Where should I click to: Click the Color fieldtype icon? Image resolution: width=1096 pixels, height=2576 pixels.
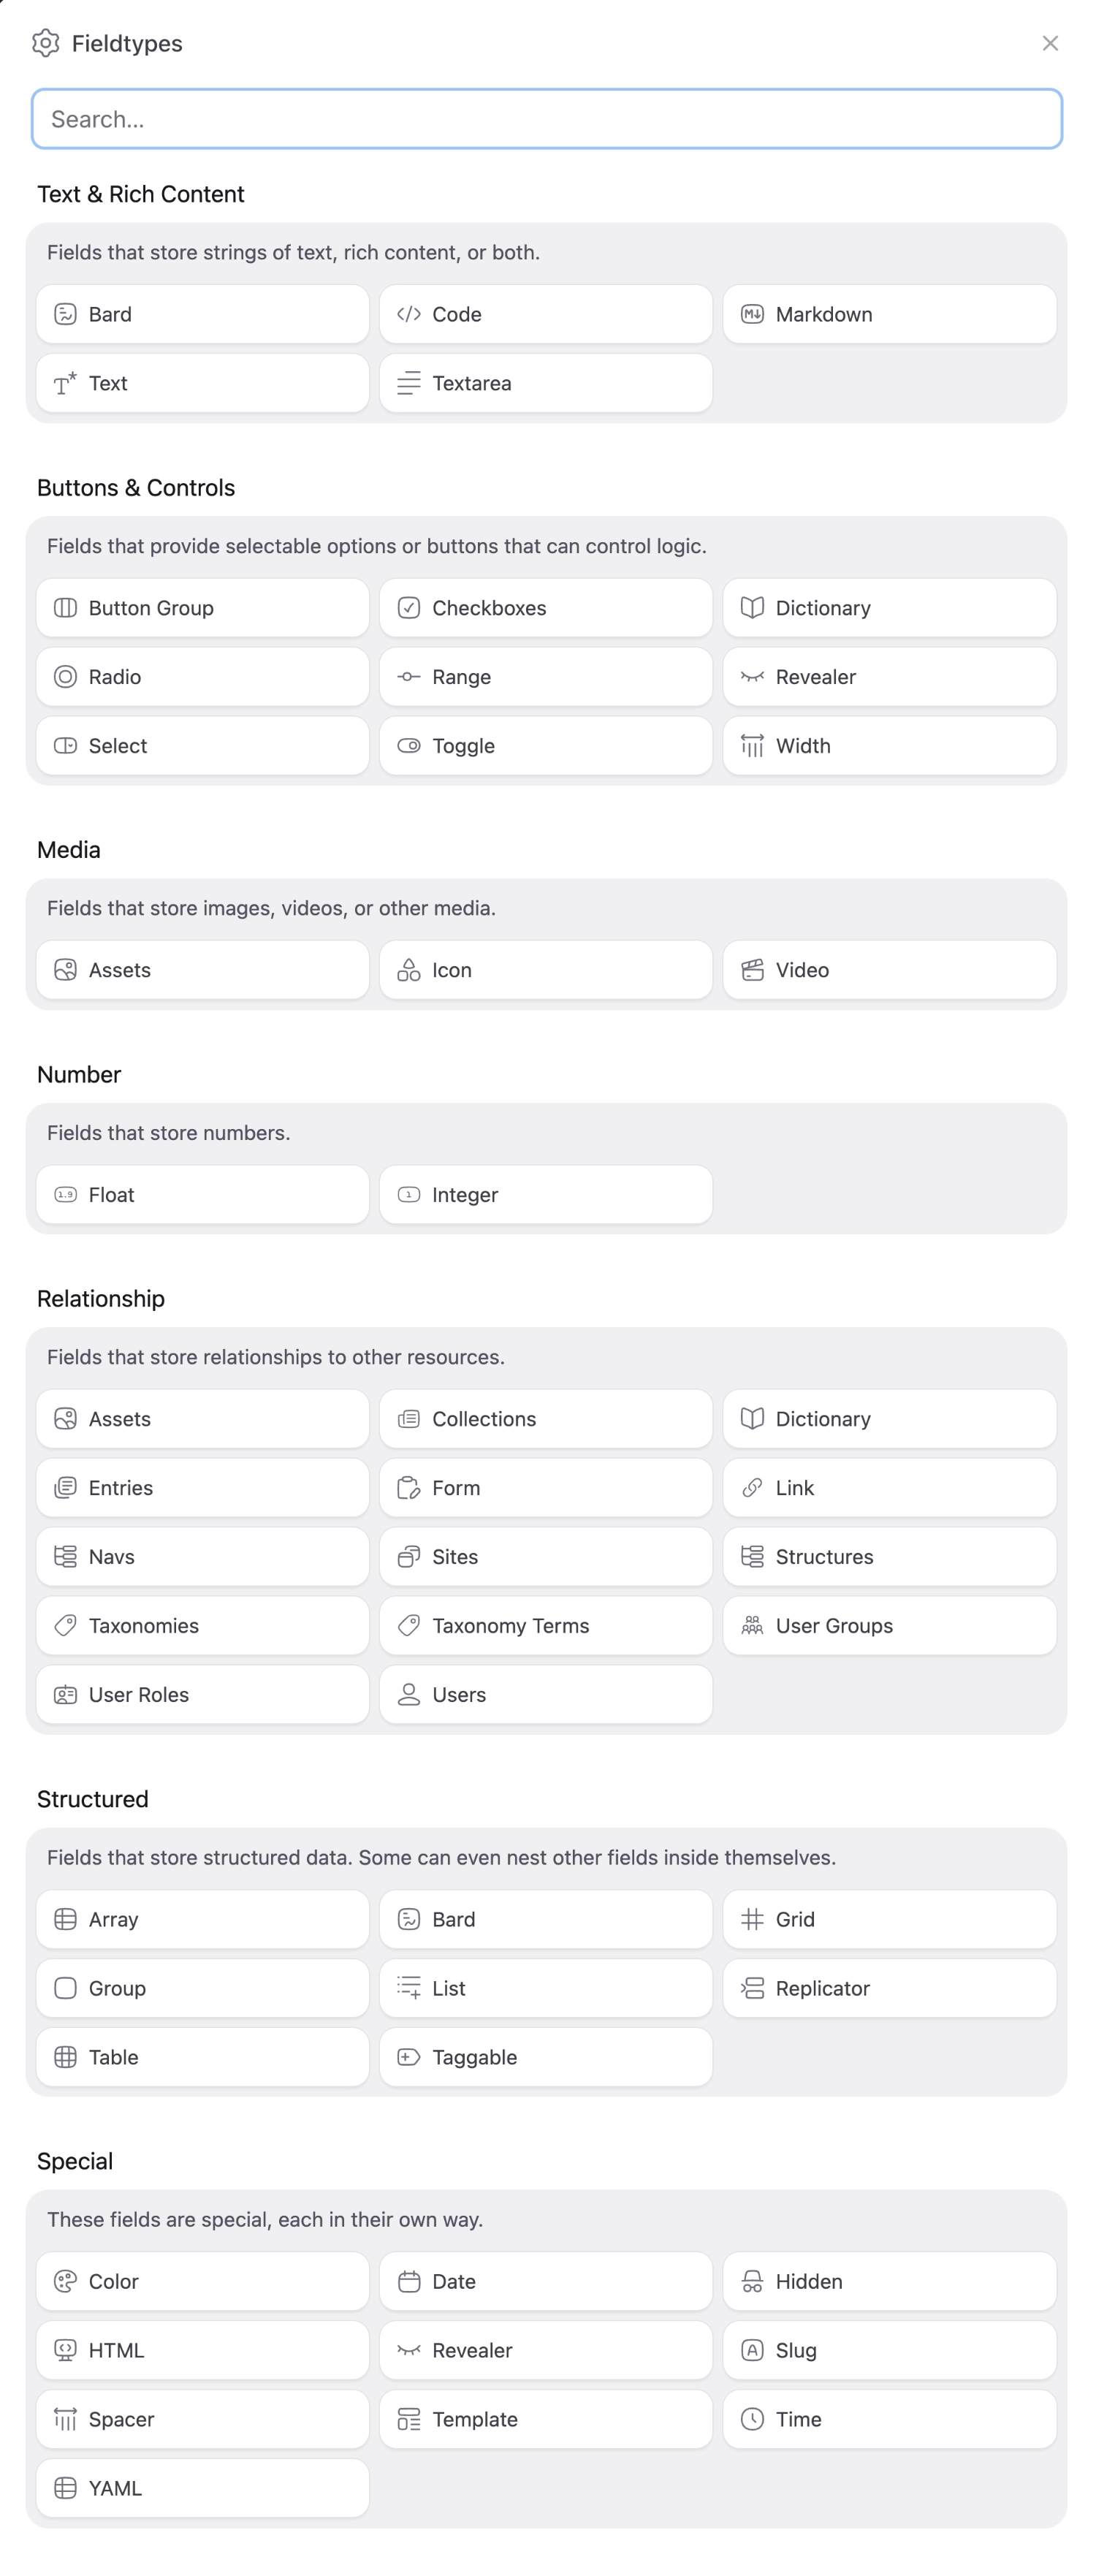pos(65,2281)
